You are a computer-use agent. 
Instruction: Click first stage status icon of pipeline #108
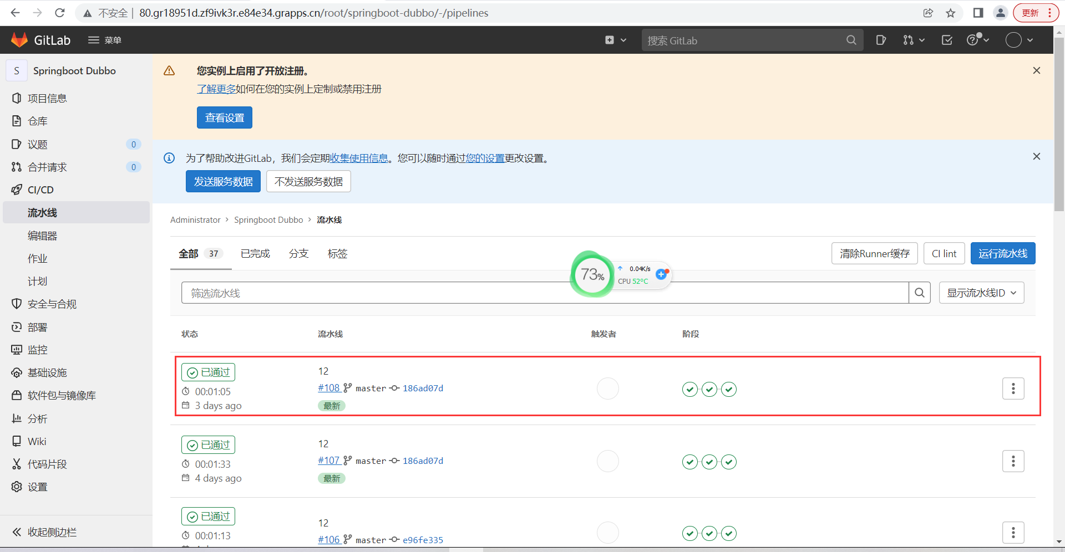689,389
